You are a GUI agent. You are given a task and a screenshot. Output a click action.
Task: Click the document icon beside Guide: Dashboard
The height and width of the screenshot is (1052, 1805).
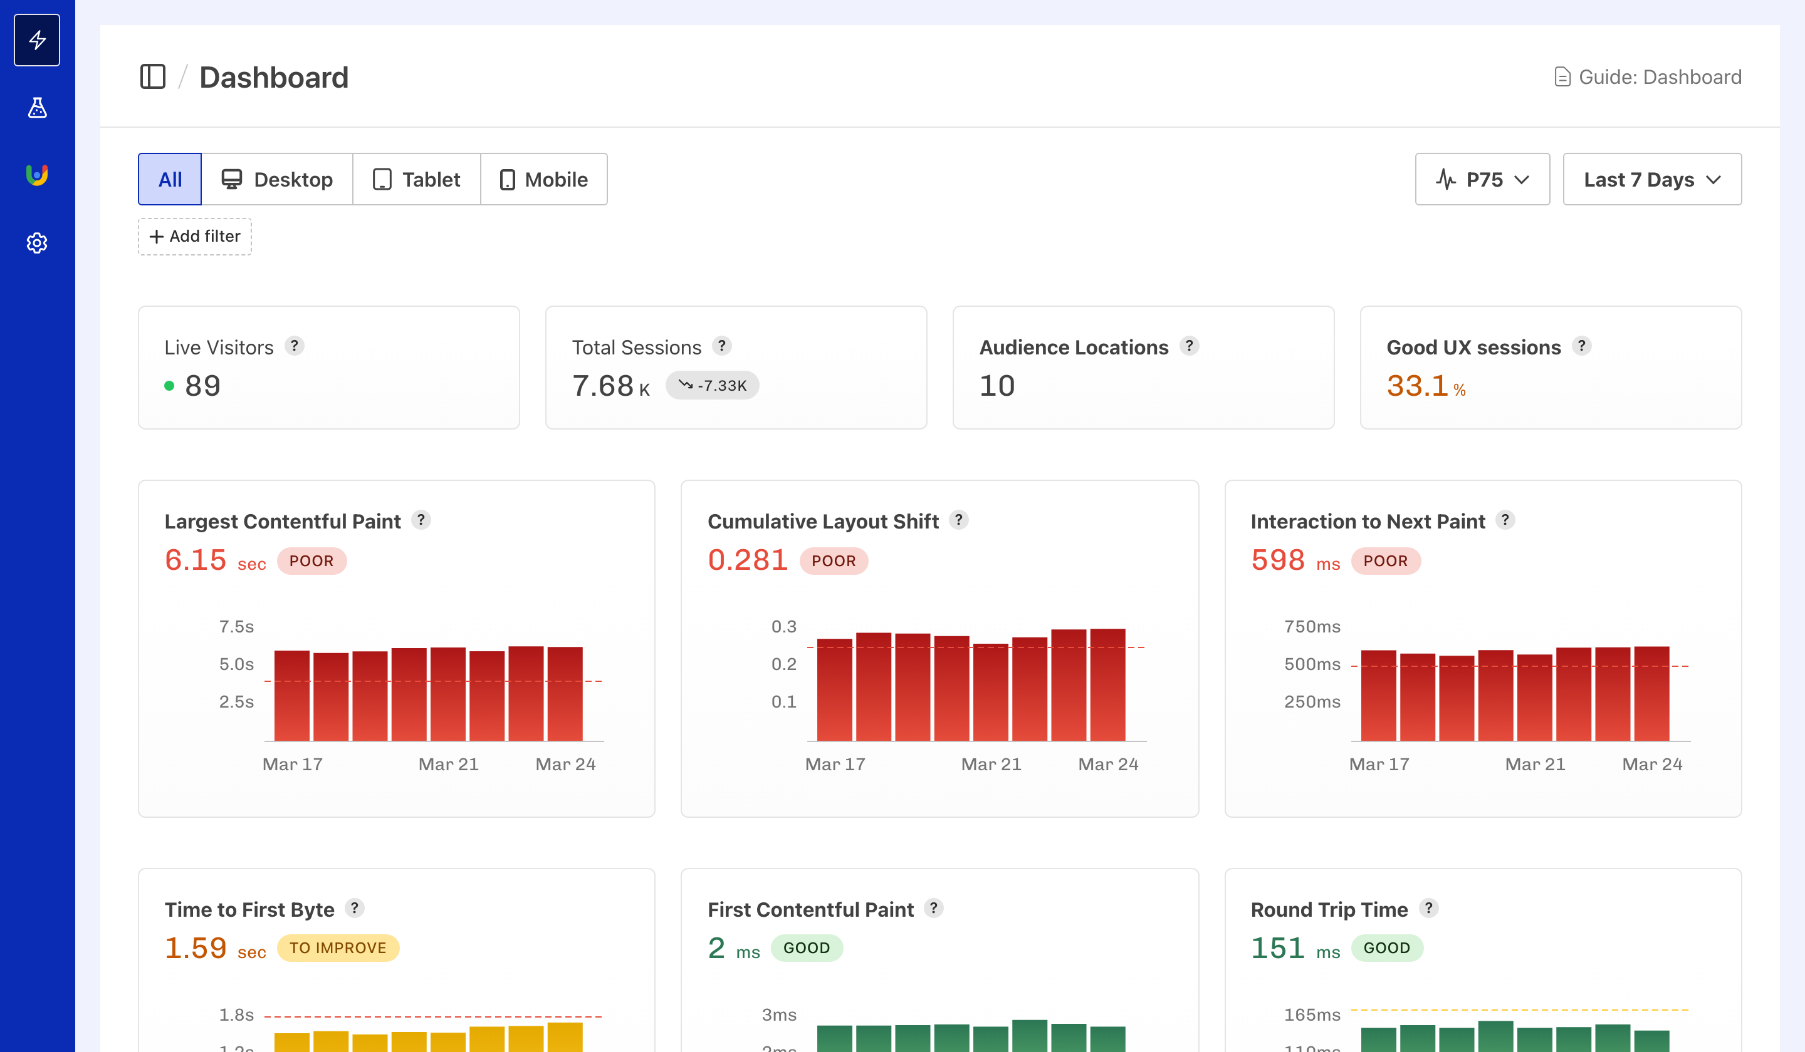point(1562,76)
